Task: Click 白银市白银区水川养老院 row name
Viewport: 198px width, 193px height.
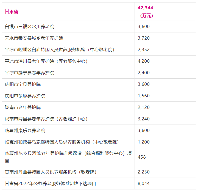Action: pyautogui.click(x=30, y=27)
